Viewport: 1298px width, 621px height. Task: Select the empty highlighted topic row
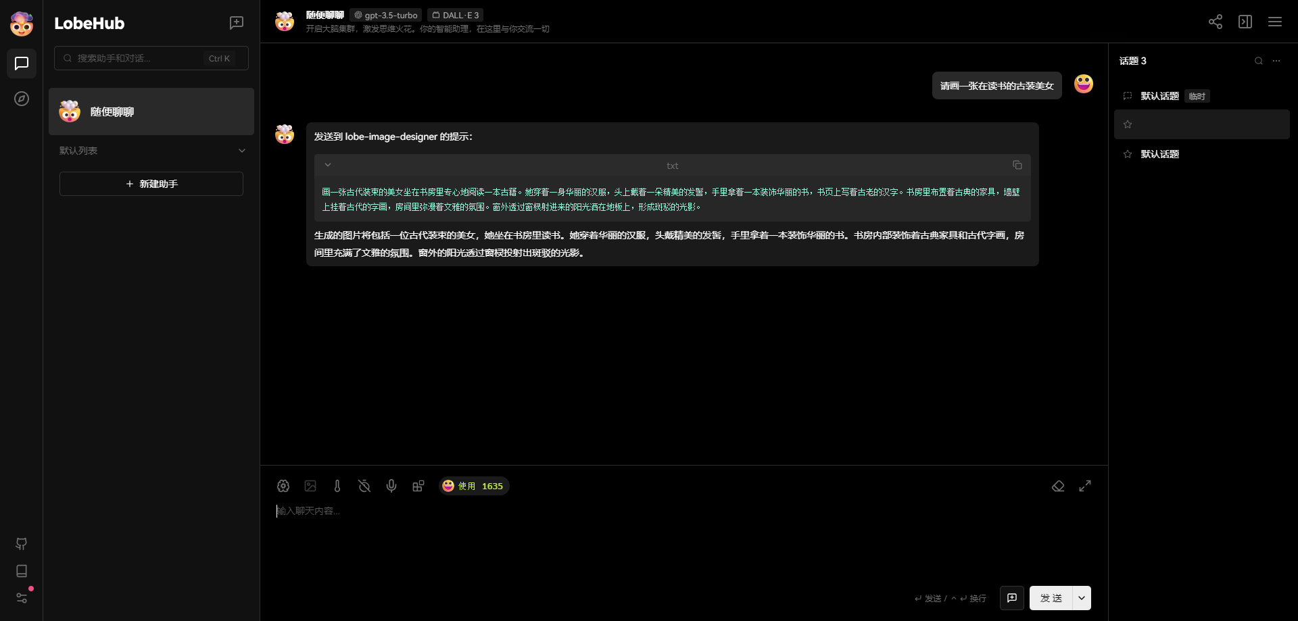coord(1202,124)
